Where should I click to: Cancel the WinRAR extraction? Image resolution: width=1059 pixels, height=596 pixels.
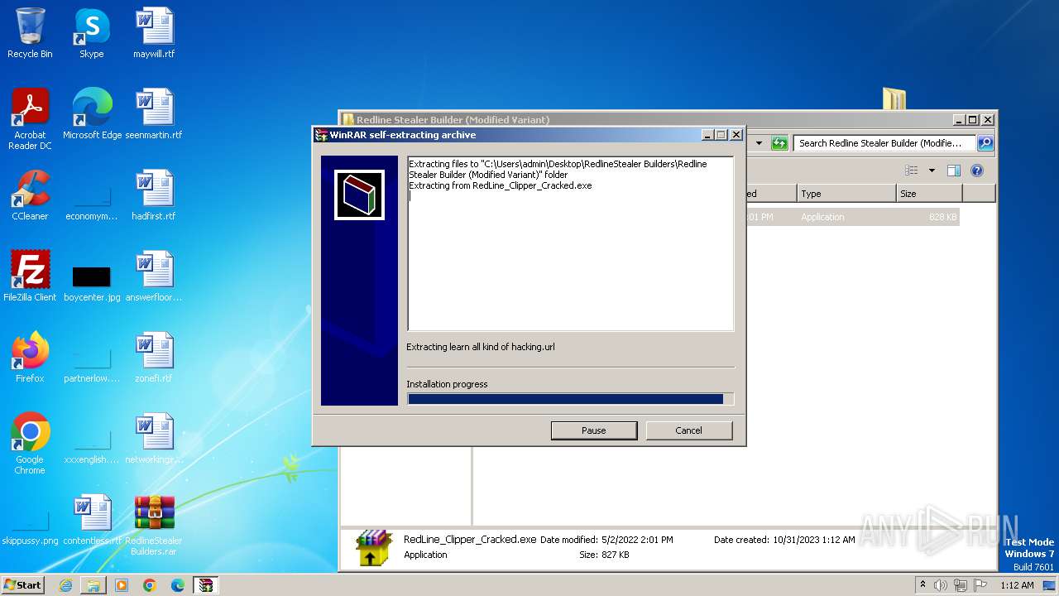(688, 430)
